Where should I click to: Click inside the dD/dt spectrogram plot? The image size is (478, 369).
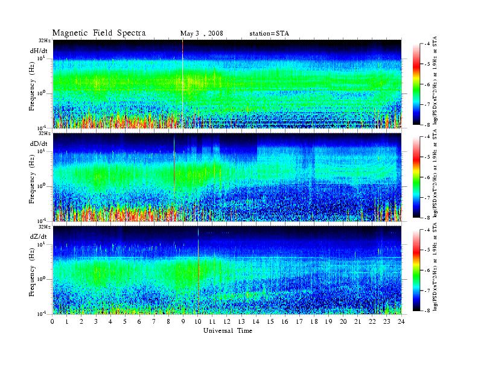pos(227,177)
